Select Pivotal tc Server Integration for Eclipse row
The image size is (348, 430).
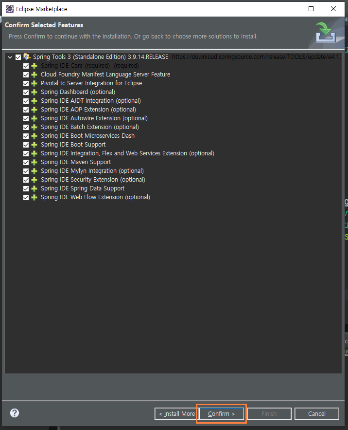click(91, 83)
